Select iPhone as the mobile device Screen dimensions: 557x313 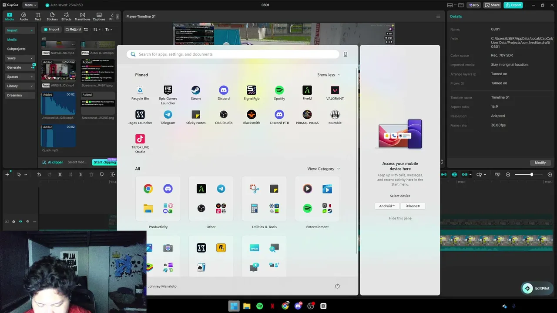[413, 206]
